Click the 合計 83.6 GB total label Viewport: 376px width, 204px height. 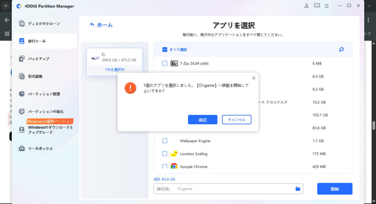click(x=164, y=179)
